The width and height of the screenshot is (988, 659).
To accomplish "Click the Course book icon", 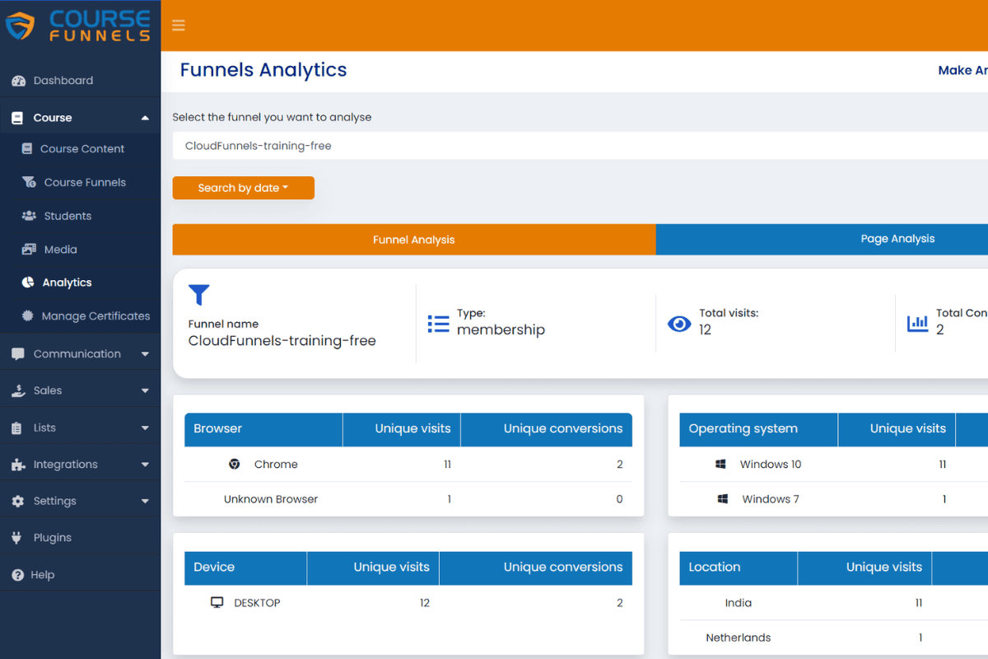I will tap(17, 118).
